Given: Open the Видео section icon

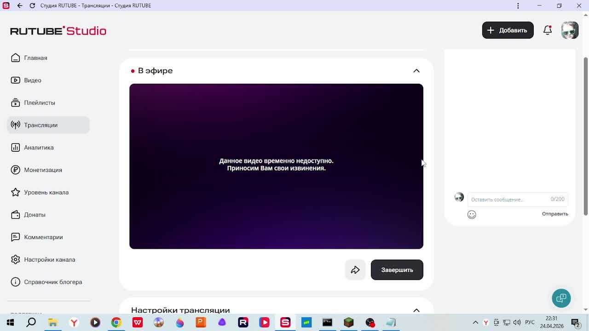Looking at the screenshot, I should (x=16, y=80).
